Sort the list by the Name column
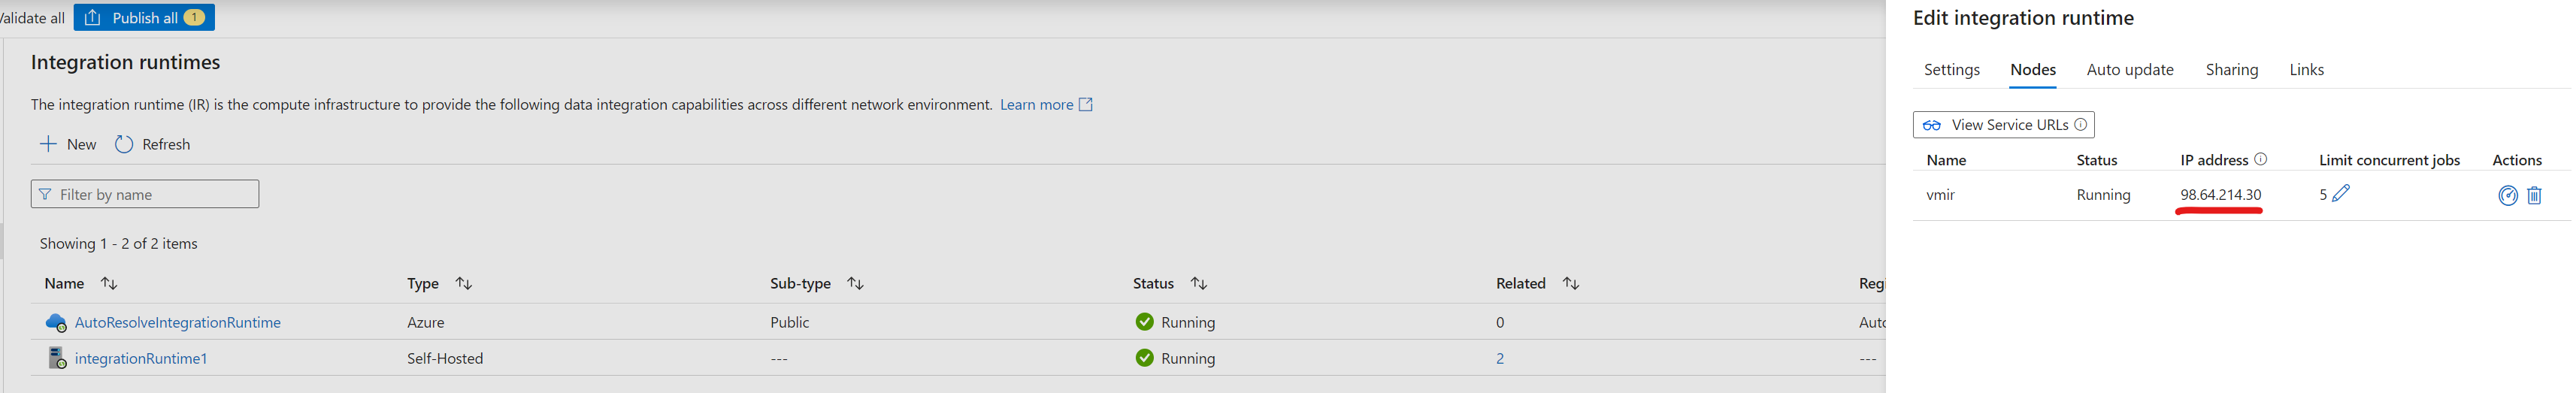The width and height of the screenshot is (2576, 393). tap(109, 283)
